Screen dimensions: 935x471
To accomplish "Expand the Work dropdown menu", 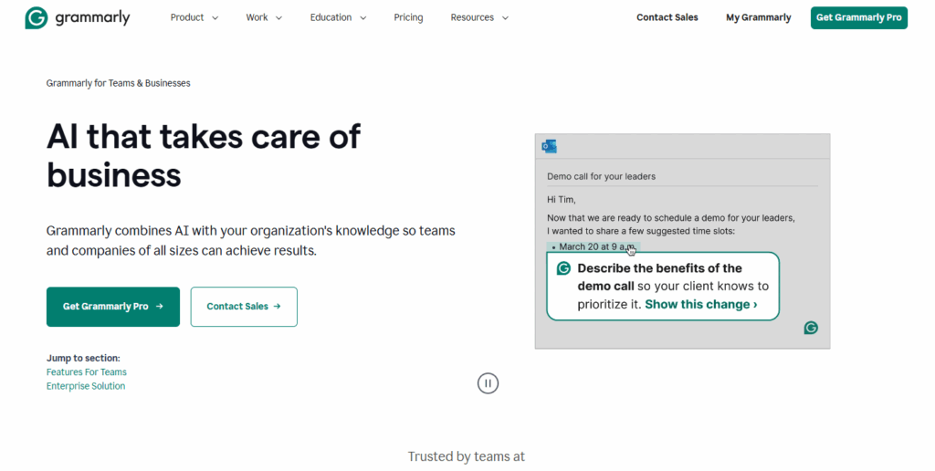I will click(x=264, y=17).
